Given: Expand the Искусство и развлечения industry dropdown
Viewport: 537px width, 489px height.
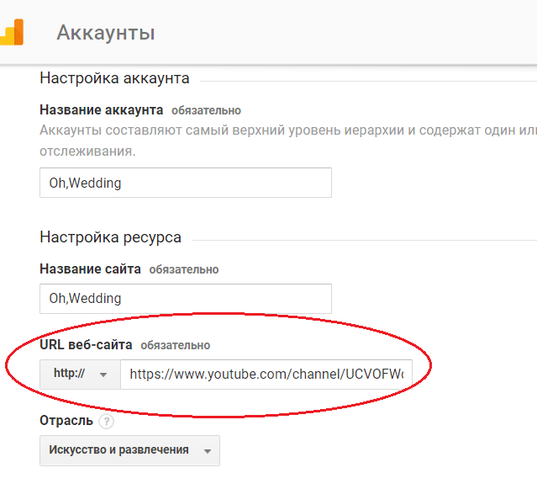Looking at the screenshot, I should (x=129, y=450).
